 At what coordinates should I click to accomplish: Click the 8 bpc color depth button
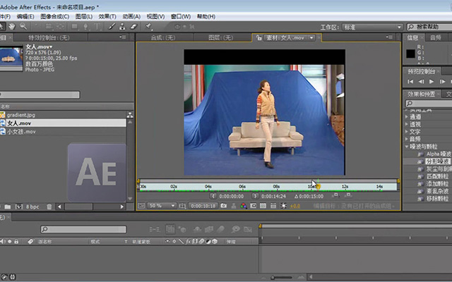point(32,207)
